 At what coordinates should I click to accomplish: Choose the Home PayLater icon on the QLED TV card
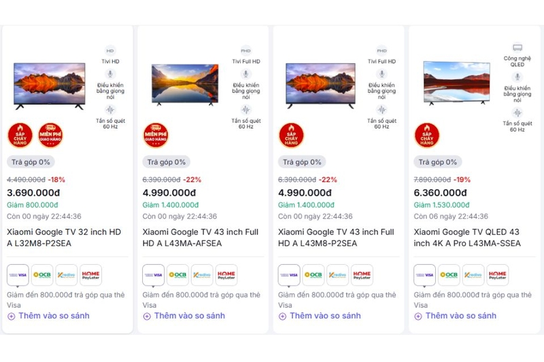497,275
